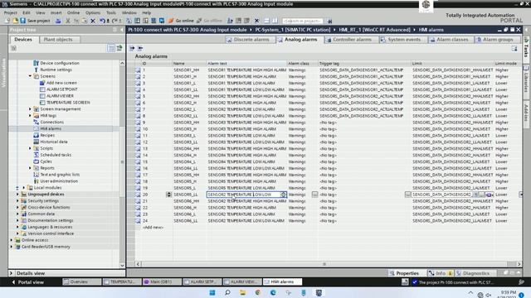531x298 pixels.
Task: Click the new project icon in toolbar
Action: coord(7,21)
